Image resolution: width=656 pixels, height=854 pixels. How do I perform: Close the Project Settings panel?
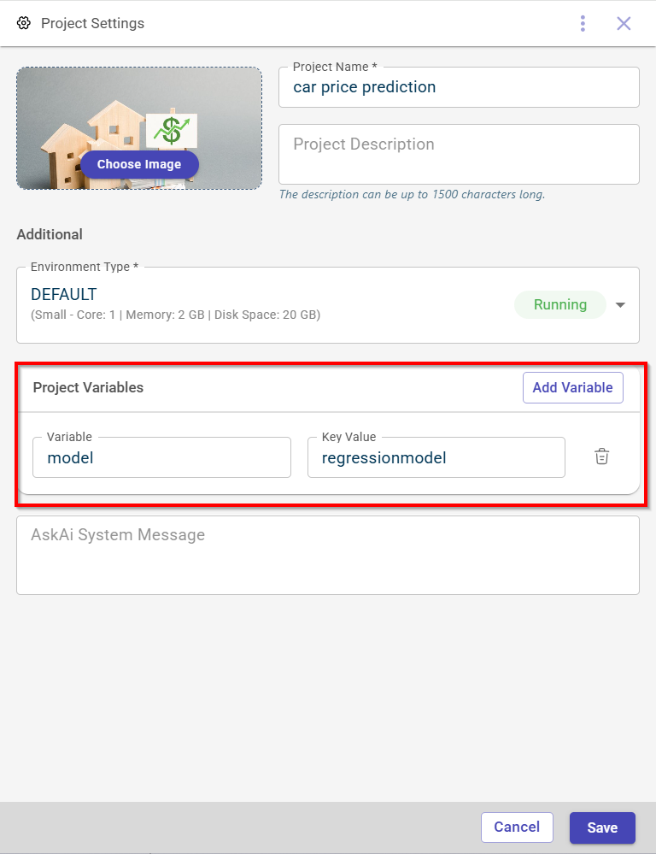tap(624, 23)
